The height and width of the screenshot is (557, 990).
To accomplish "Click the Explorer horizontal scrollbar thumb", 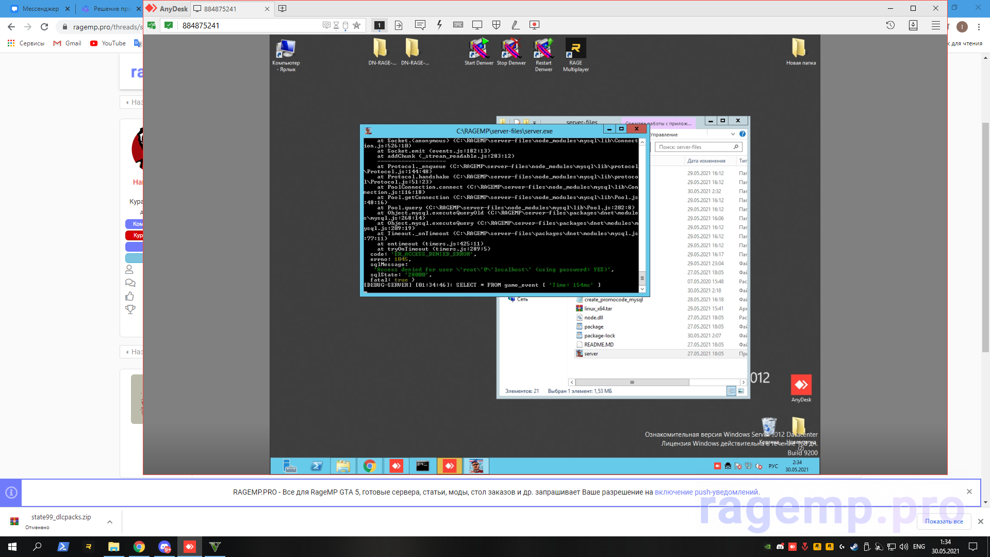I will [632, 382].
